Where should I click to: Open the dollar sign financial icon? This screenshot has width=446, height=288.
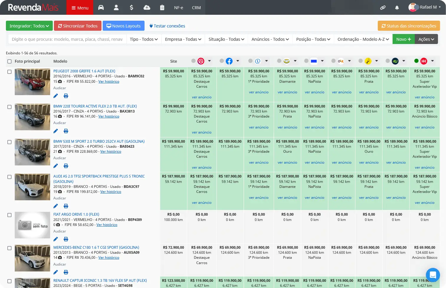coord(132,8)
